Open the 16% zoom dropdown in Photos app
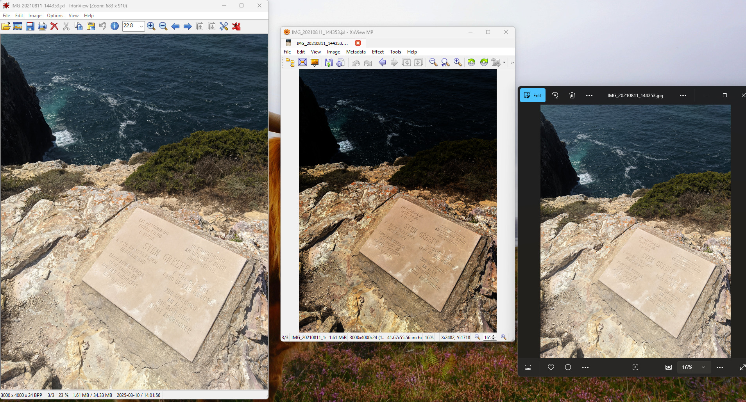This screenshot has width=746, height=402. pos(694,367)
